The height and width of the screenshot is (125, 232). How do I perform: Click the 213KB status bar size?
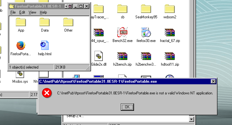60,67
